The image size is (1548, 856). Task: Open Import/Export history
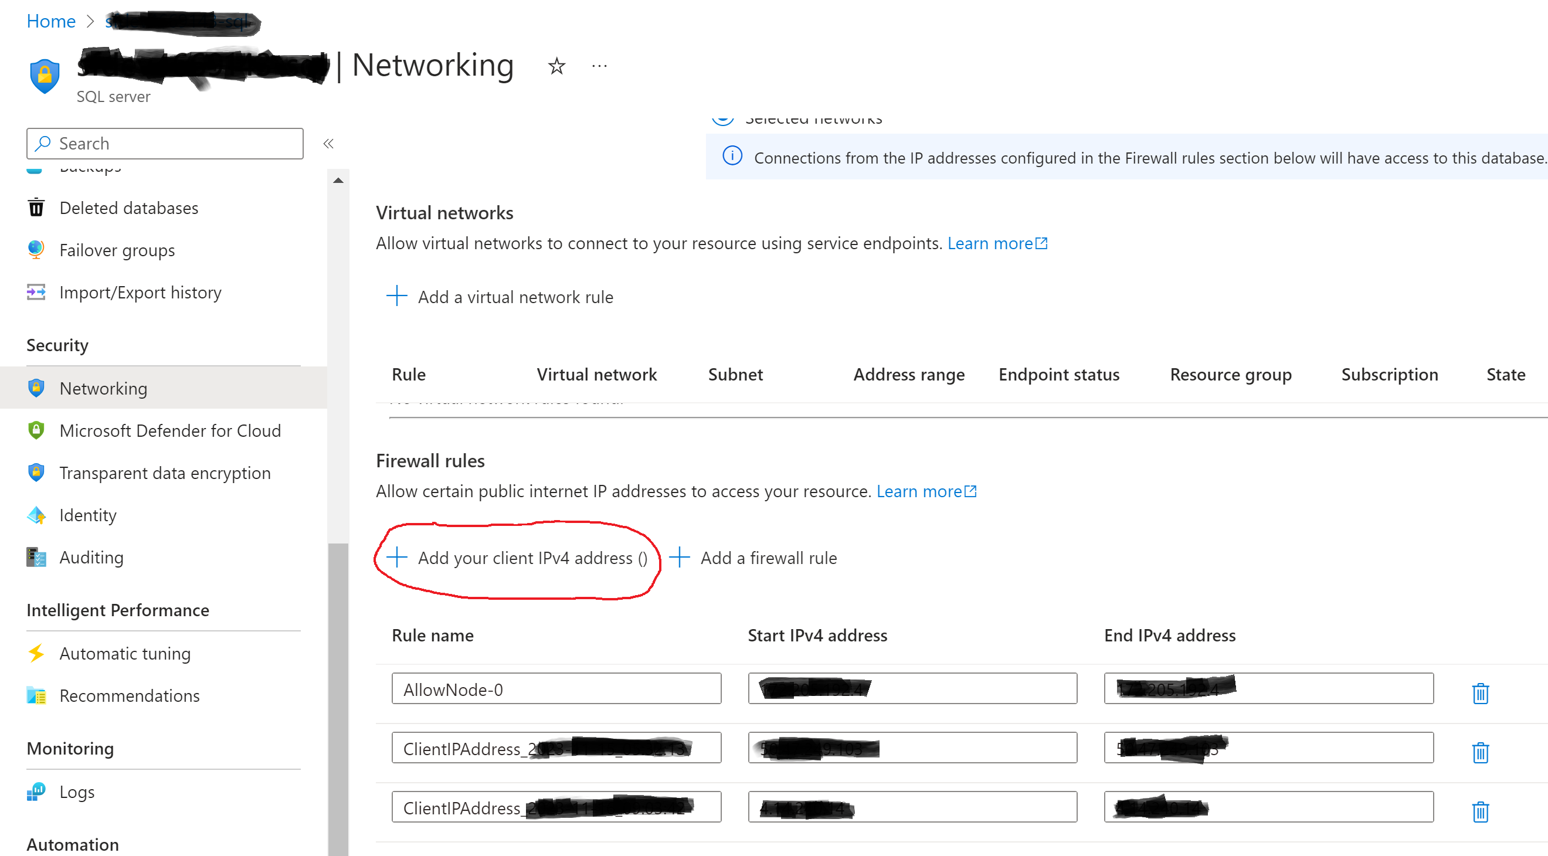point(140,293)
